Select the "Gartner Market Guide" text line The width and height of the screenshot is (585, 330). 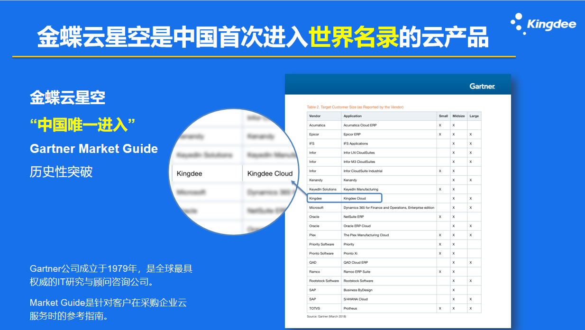point(93,149)
